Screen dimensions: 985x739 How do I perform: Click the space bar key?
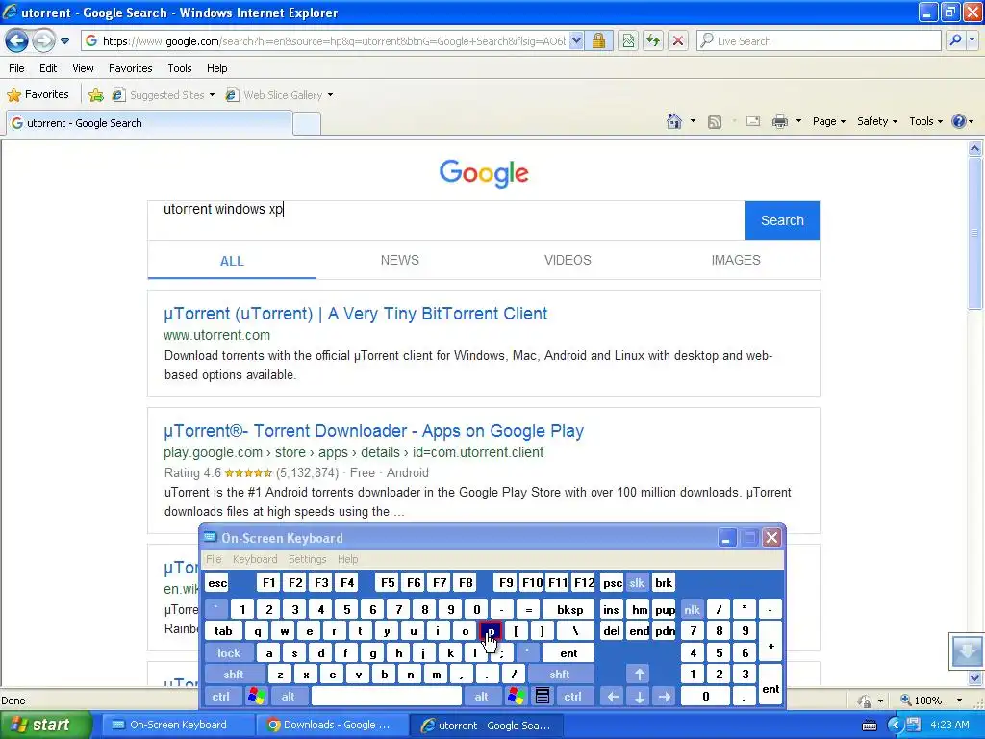coord(387,697)
